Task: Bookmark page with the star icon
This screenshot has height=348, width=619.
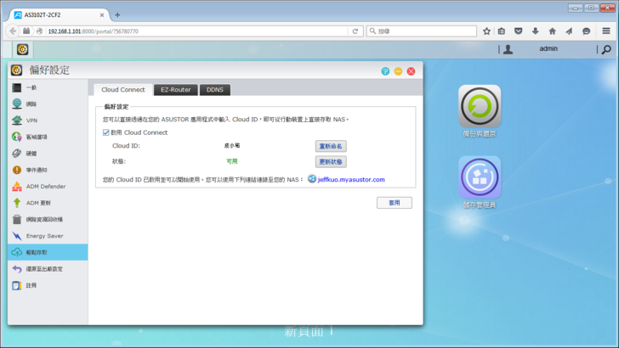Action: pyautogui.click(x=486, y=31)
